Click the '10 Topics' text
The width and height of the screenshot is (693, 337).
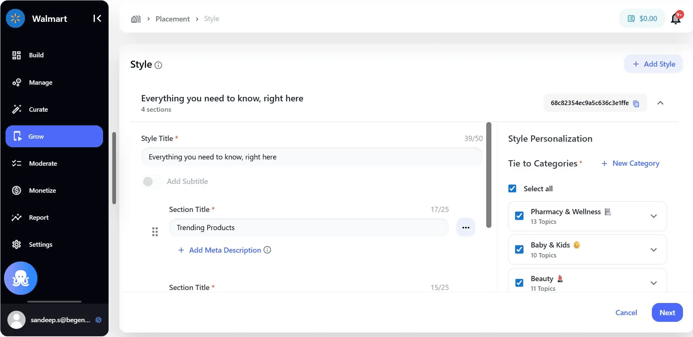(543, 255)
